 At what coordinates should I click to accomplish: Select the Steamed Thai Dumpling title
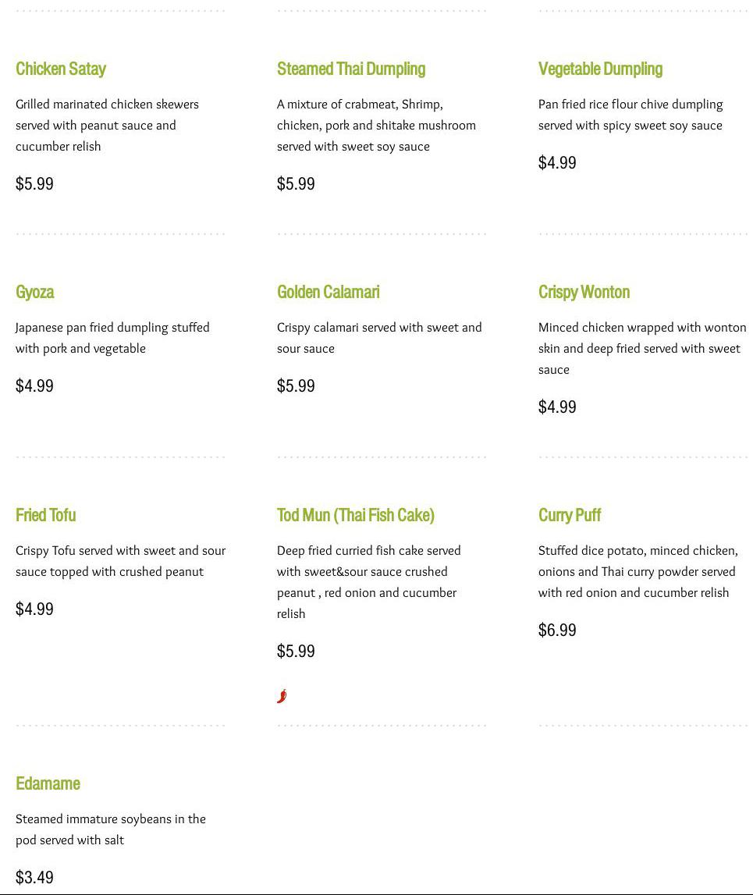coord(351,69)
